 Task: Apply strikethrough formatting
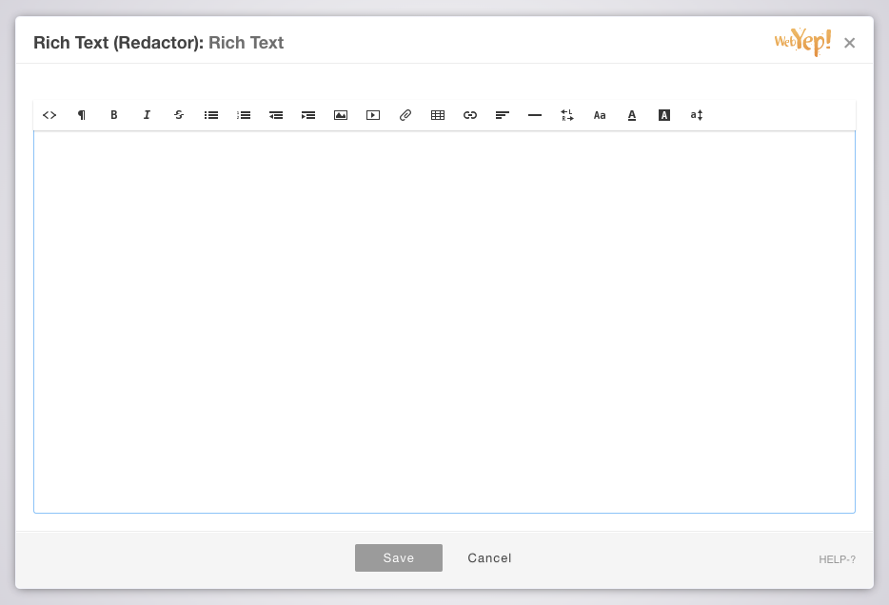pyautogui.click(x=179, y=115)
